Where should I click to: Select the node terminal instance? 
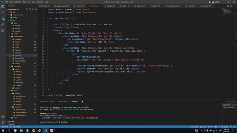[230, 105]
